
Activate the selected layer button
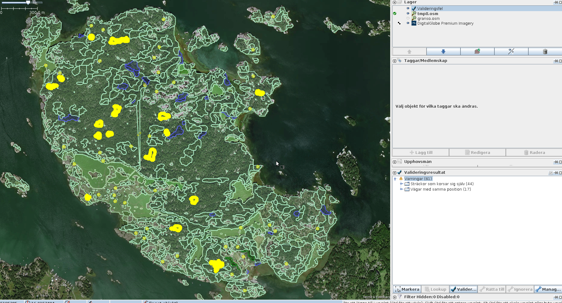[x=477, y=51]
